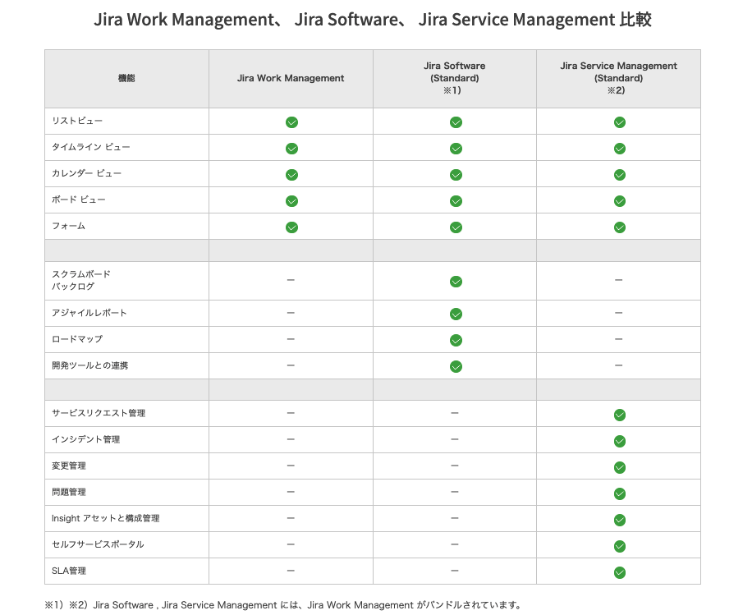Image resolution: width=743 pixels, height=615 pixels.
Task: Click checkmark for カレンダー ビュー under Jira Service Management
Action: [x=620, y=175]
